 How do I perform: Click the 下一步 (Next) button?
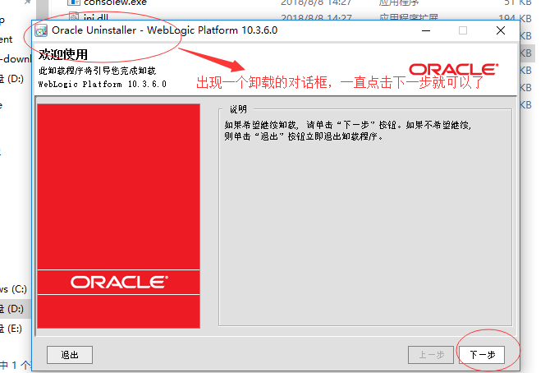pos(482,355)
